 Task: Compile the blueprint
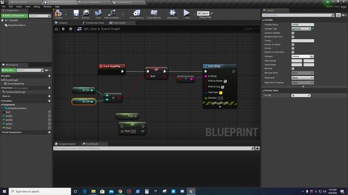click(58, 14)
